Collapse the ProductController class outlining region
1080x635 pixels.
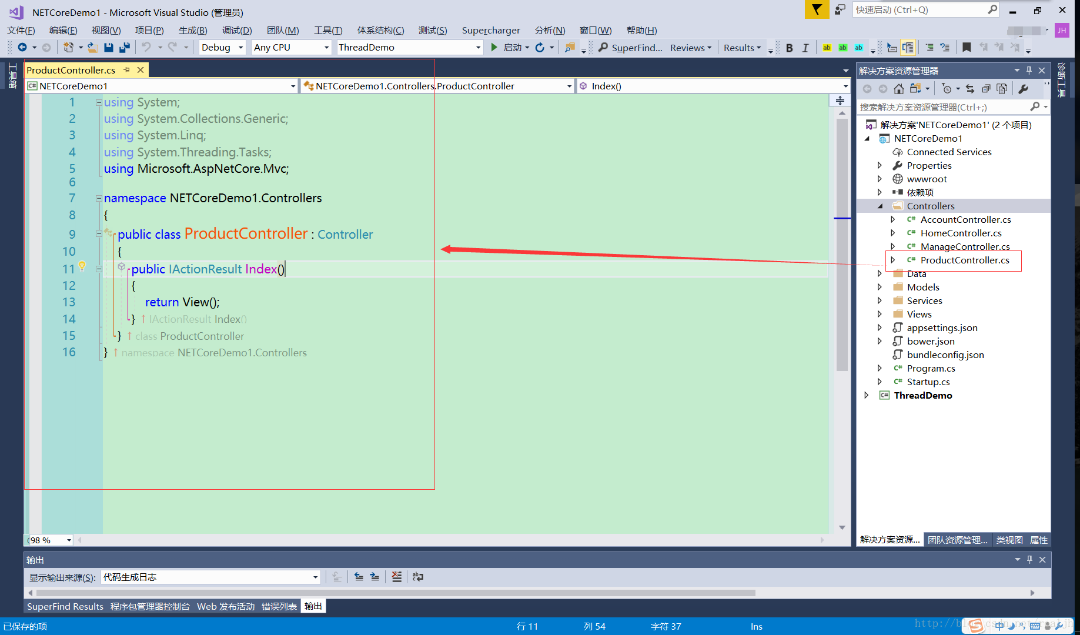point(99,234)
